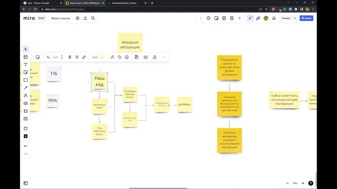
Task: Open the user avatar menu
Action: [x=266, y=18]
